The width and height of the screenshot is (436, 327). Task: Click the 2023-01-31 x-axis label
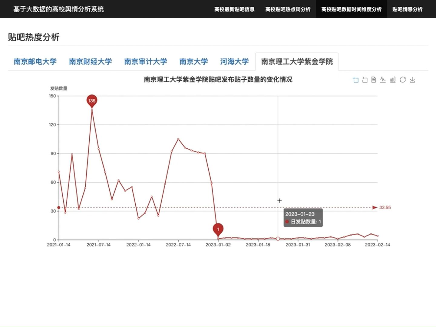298,245
